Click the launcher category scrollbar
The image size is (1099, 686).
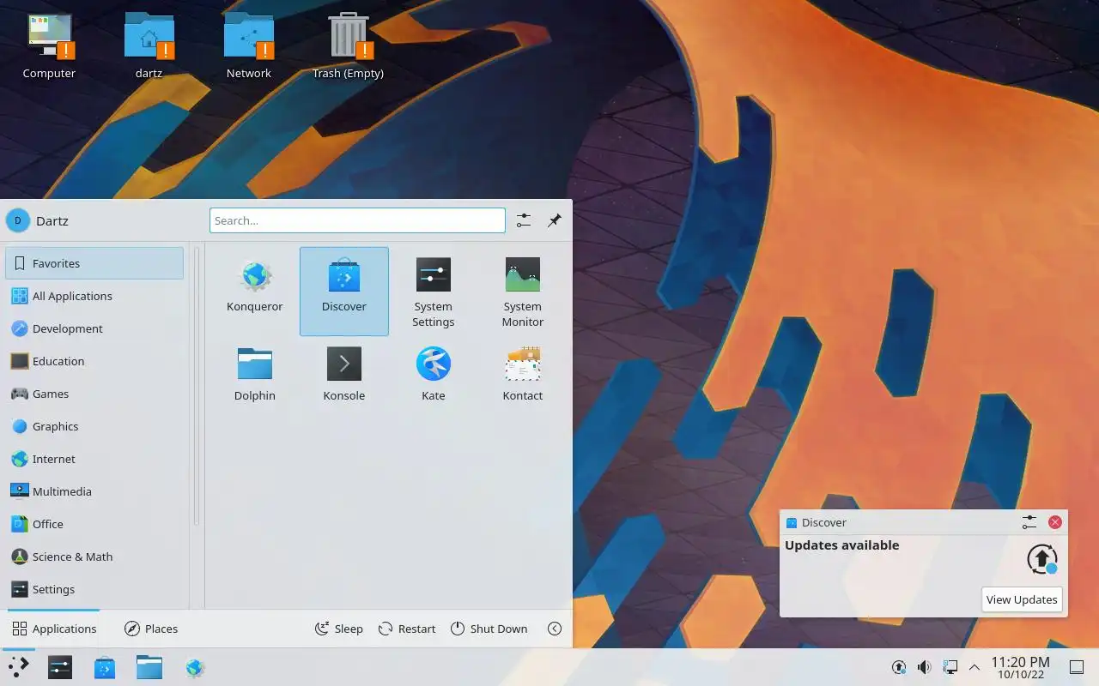(197, 386)
